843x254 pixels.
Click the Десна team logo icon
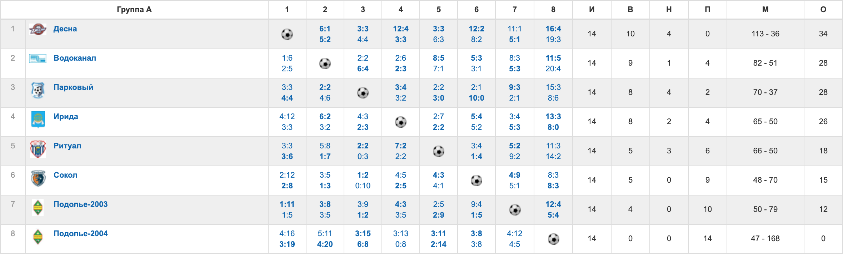tap(38, 29)
